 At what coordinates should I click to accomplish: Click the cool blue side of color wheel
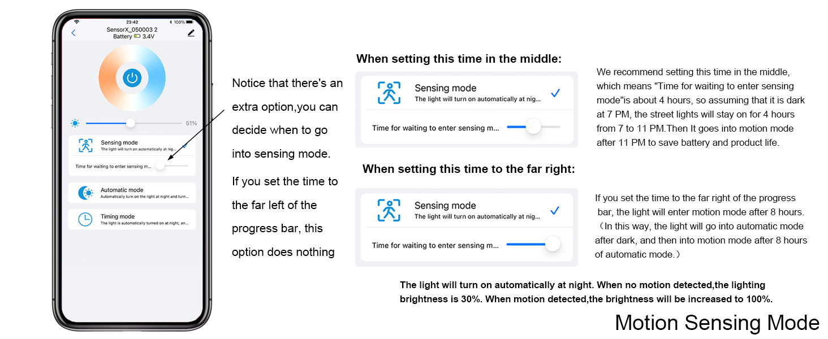(156, 78)
